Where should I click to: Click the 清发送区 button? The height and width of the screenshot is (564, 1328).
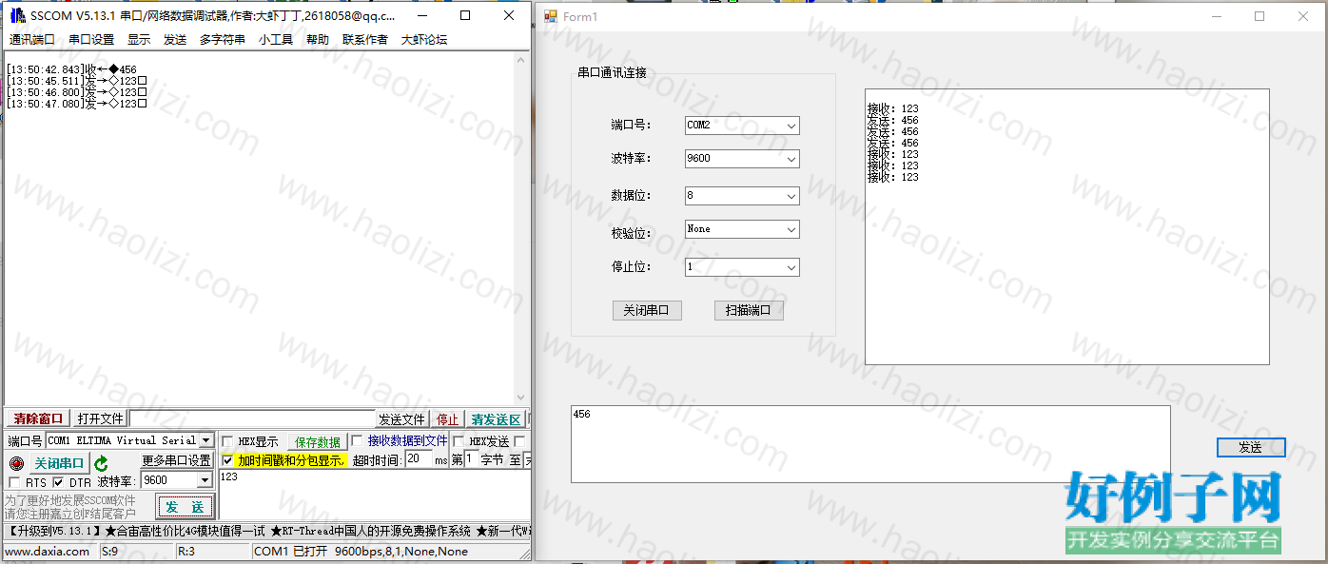coord(497,419)
